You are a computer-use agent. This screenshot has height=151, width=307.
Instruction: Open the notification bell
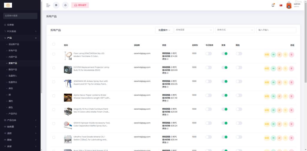click(x=273, y=5)
